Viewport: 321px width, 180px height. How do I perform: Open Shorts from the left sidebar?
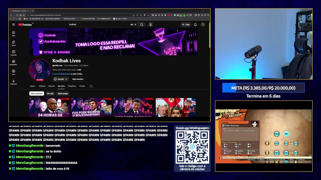tap(14, 43)
